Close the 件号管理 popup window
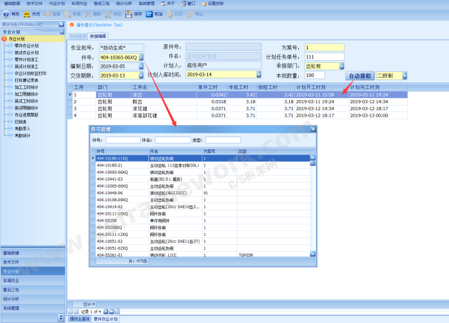The image size is (449, 323). tap(313, 129)
